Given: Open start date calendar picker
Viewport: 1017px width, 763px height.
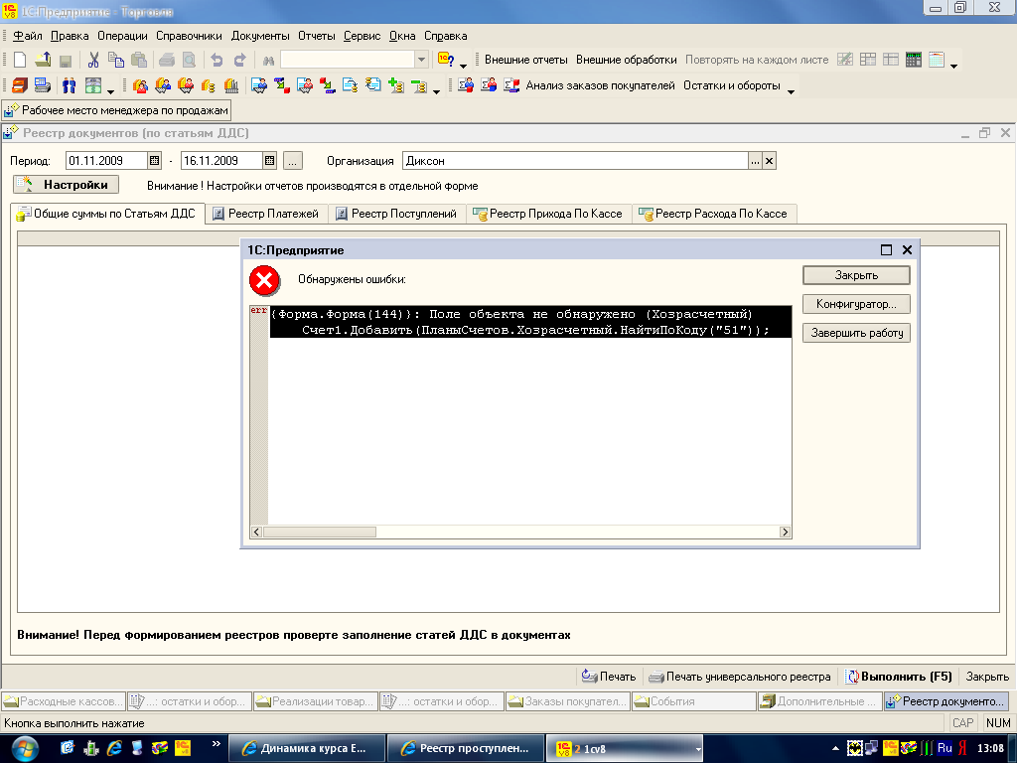Looking at the screenshot, I should [x=154, y=160].
